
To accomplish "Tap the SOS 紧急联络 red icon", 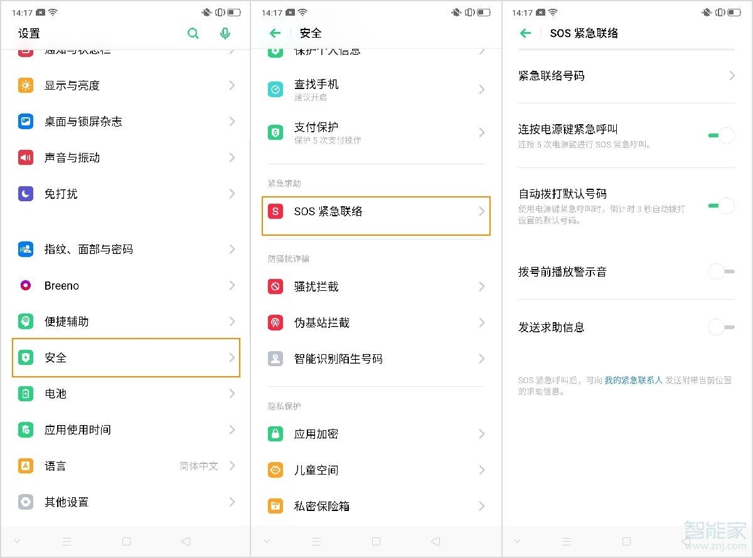I will [276, 212].
